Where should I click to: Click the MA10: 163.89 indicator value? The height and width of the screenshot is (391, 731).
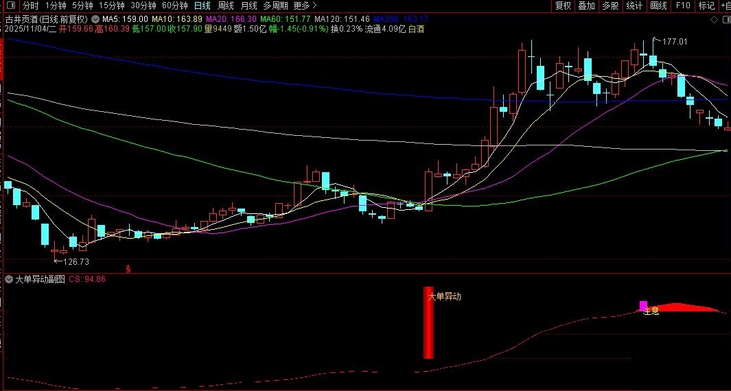click(x=176, y=20)
